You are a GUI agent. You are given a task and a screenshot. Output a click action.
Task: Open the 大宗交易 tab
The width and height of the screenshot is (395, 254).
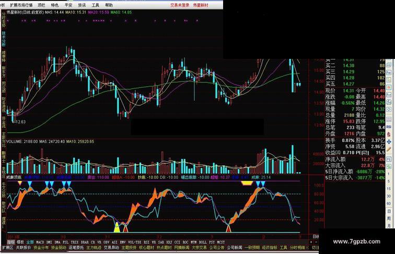coord(199,248)
